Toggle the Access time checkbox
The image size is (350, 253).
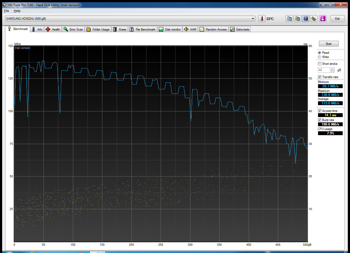[319, 111]
